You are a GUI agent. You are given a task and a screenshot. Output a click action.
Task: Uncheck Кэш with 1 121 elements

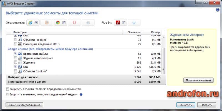pos(16,66)
